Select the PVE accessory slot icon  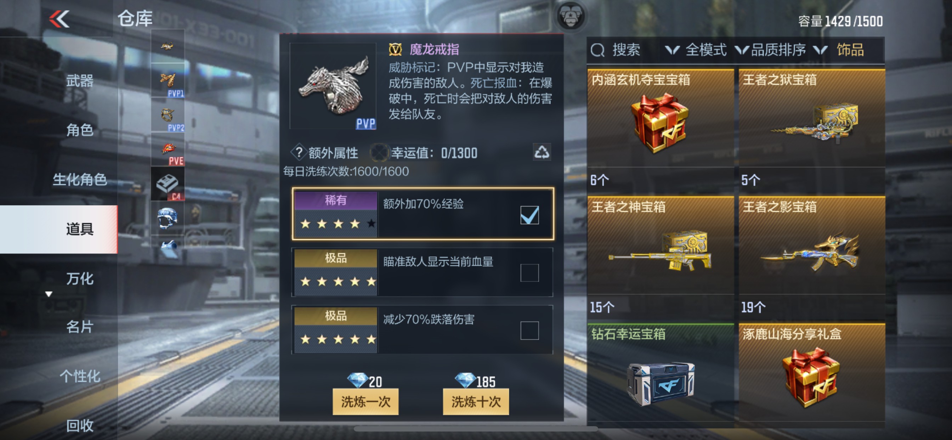tap(168, 150)
